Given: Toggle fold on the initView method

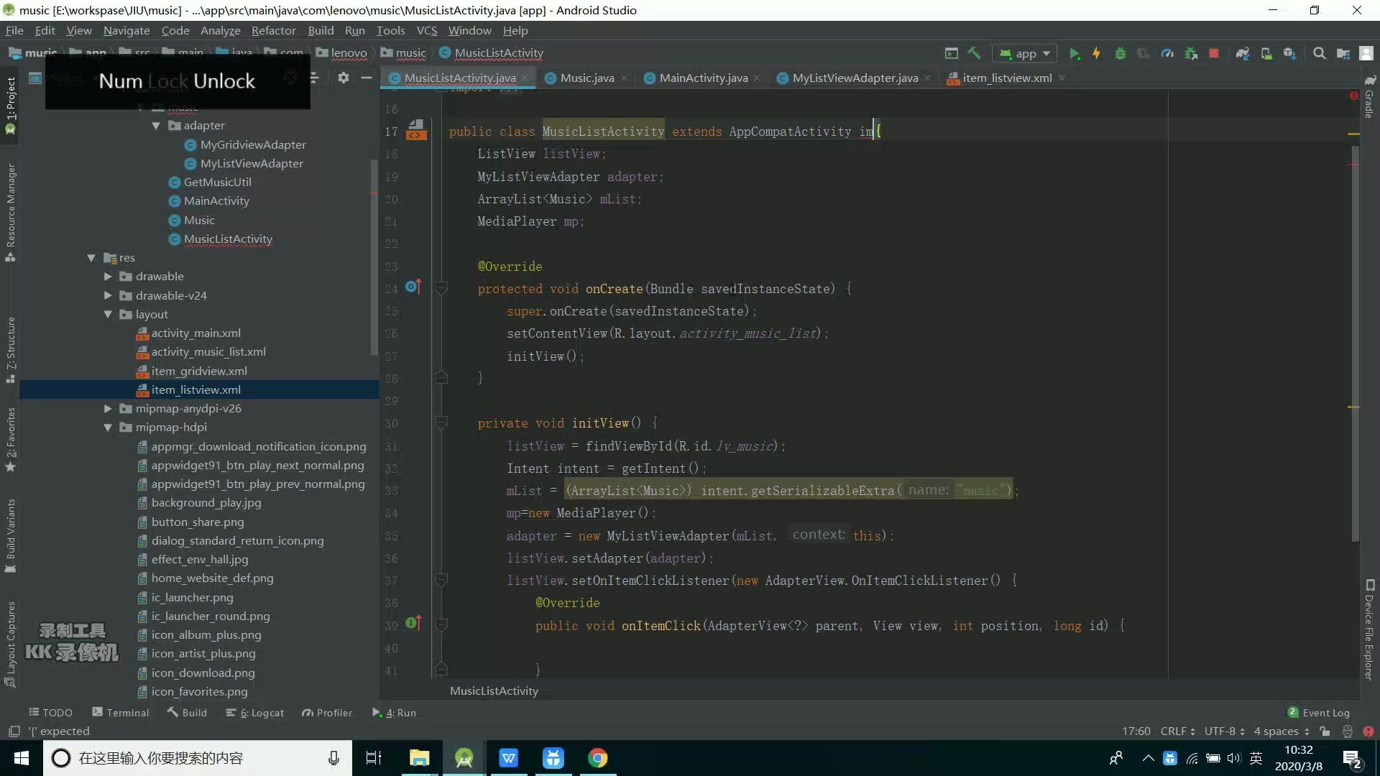Looking at the screenshot, I should (x=441, y=423).
